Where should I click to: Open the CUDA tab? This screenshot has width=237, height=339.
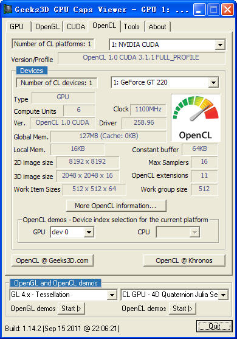pyautogui.click(x=76, y=27)
